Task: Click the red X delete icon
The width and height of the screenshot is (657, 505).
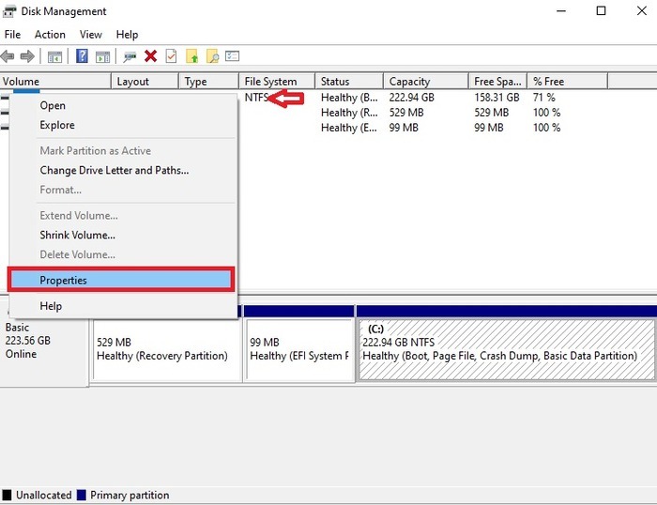Action: click(x=150, y=56)
